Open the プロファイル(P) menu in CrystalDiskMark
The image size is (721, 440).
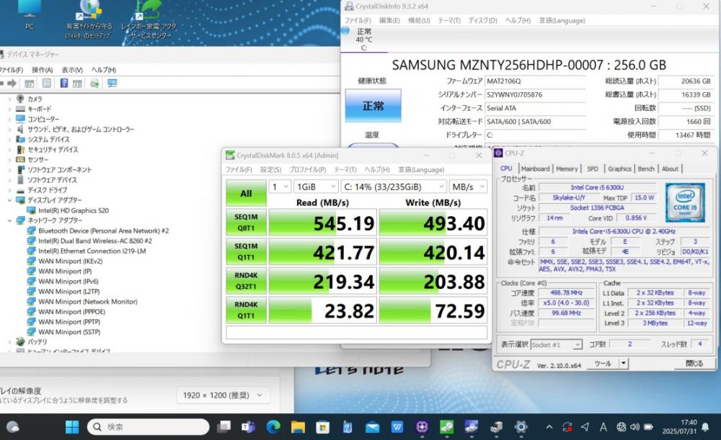point(308,169)
